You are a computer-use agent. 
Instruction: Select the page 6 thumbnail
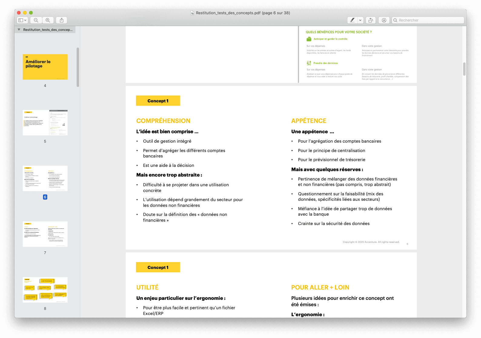[45, 178]
